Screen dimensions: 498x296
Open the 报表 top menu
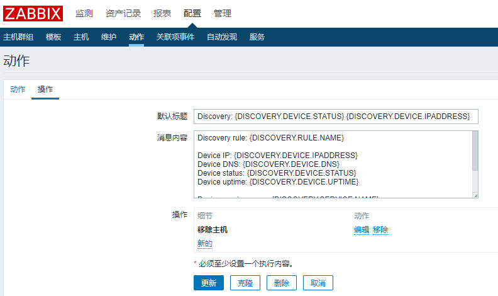click(162, 13)
